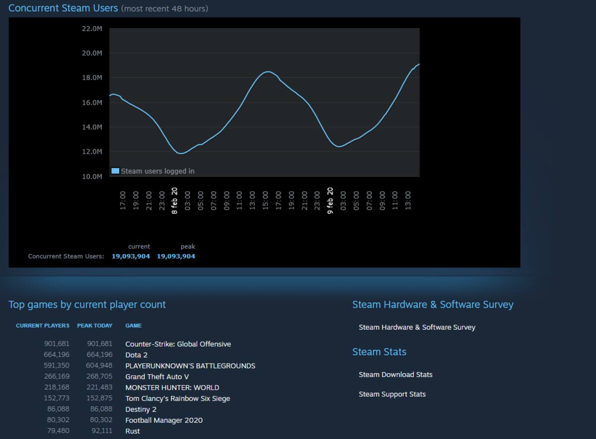This screenshot has height=439, width=596.
Task: Click the 10.0M y-axis label
Action: pyautogui.click(x=92, y=177)
